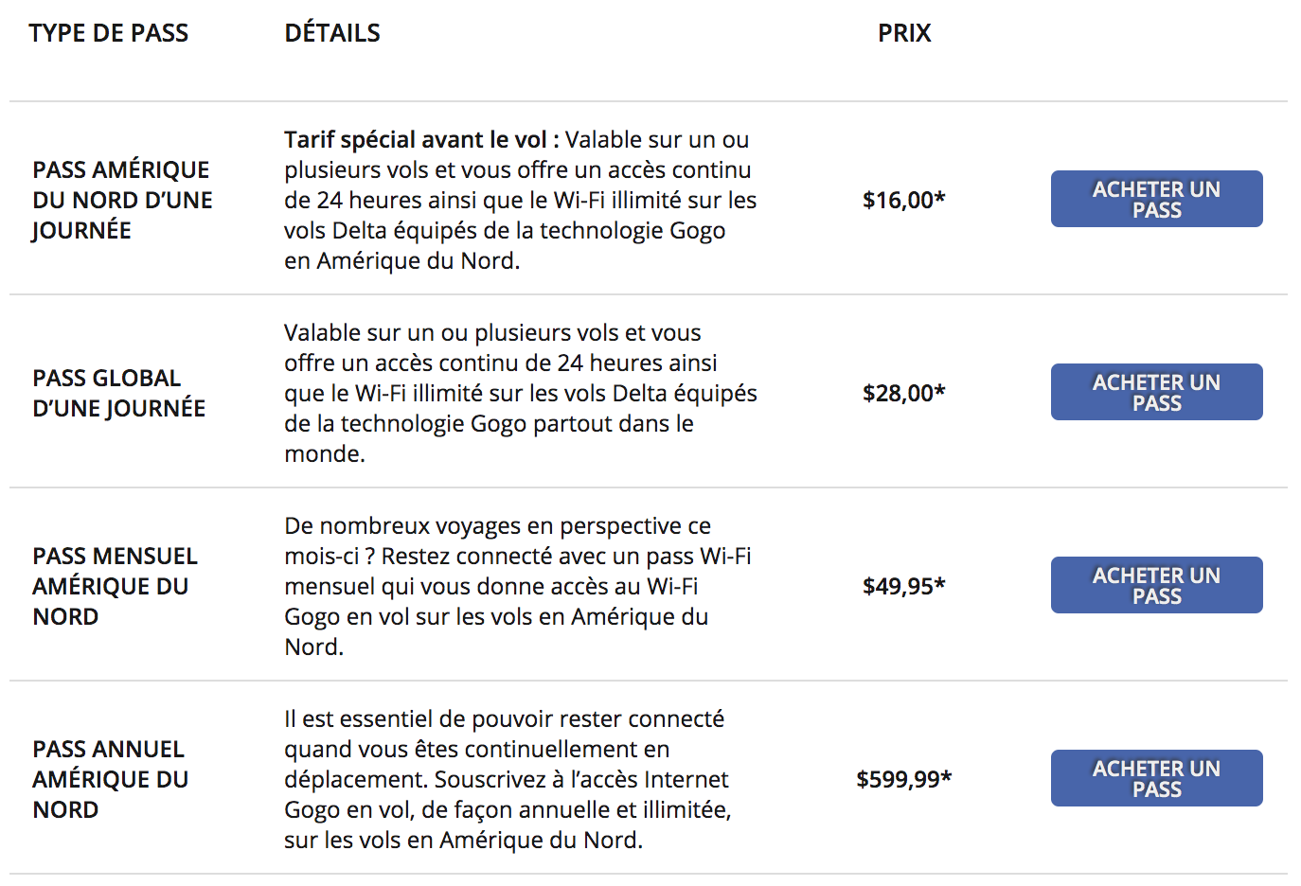
Task: Purchase the monthly North America pass
Action: [x=1156, y=585]
